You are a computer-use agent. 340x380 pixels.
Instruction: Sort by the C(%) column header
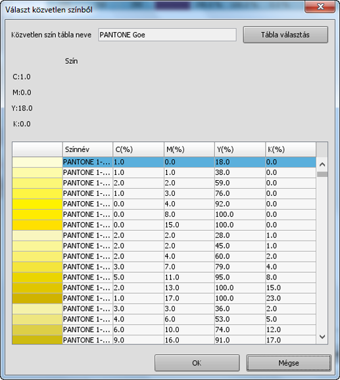[x=138, y=149]
